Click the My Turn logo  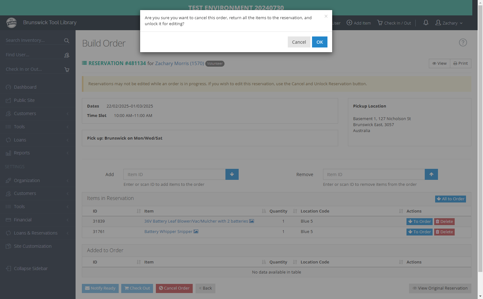[x=12, y=23]
